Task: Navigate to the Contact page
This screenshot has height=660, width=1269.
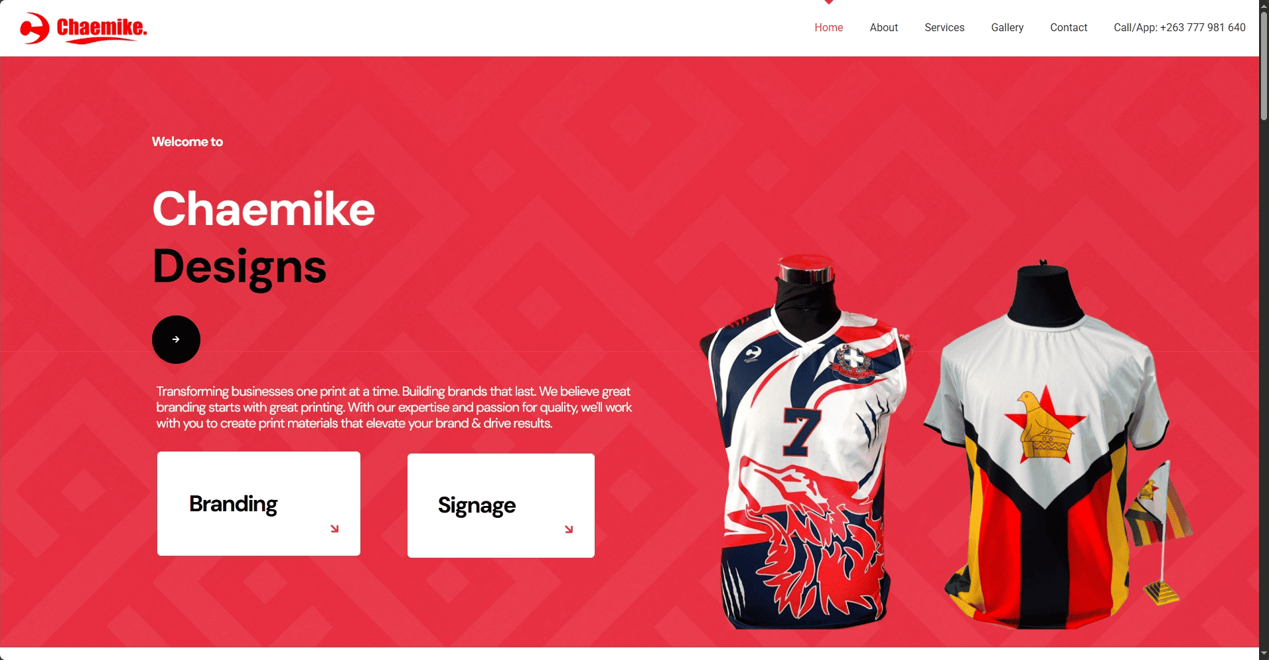Action: (x=1068, y=27)
